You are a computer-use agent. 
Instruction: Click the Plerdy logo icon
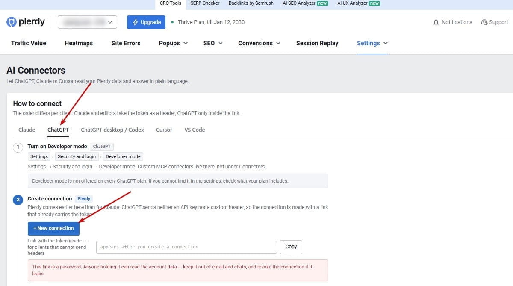click(x=12, y=22)
